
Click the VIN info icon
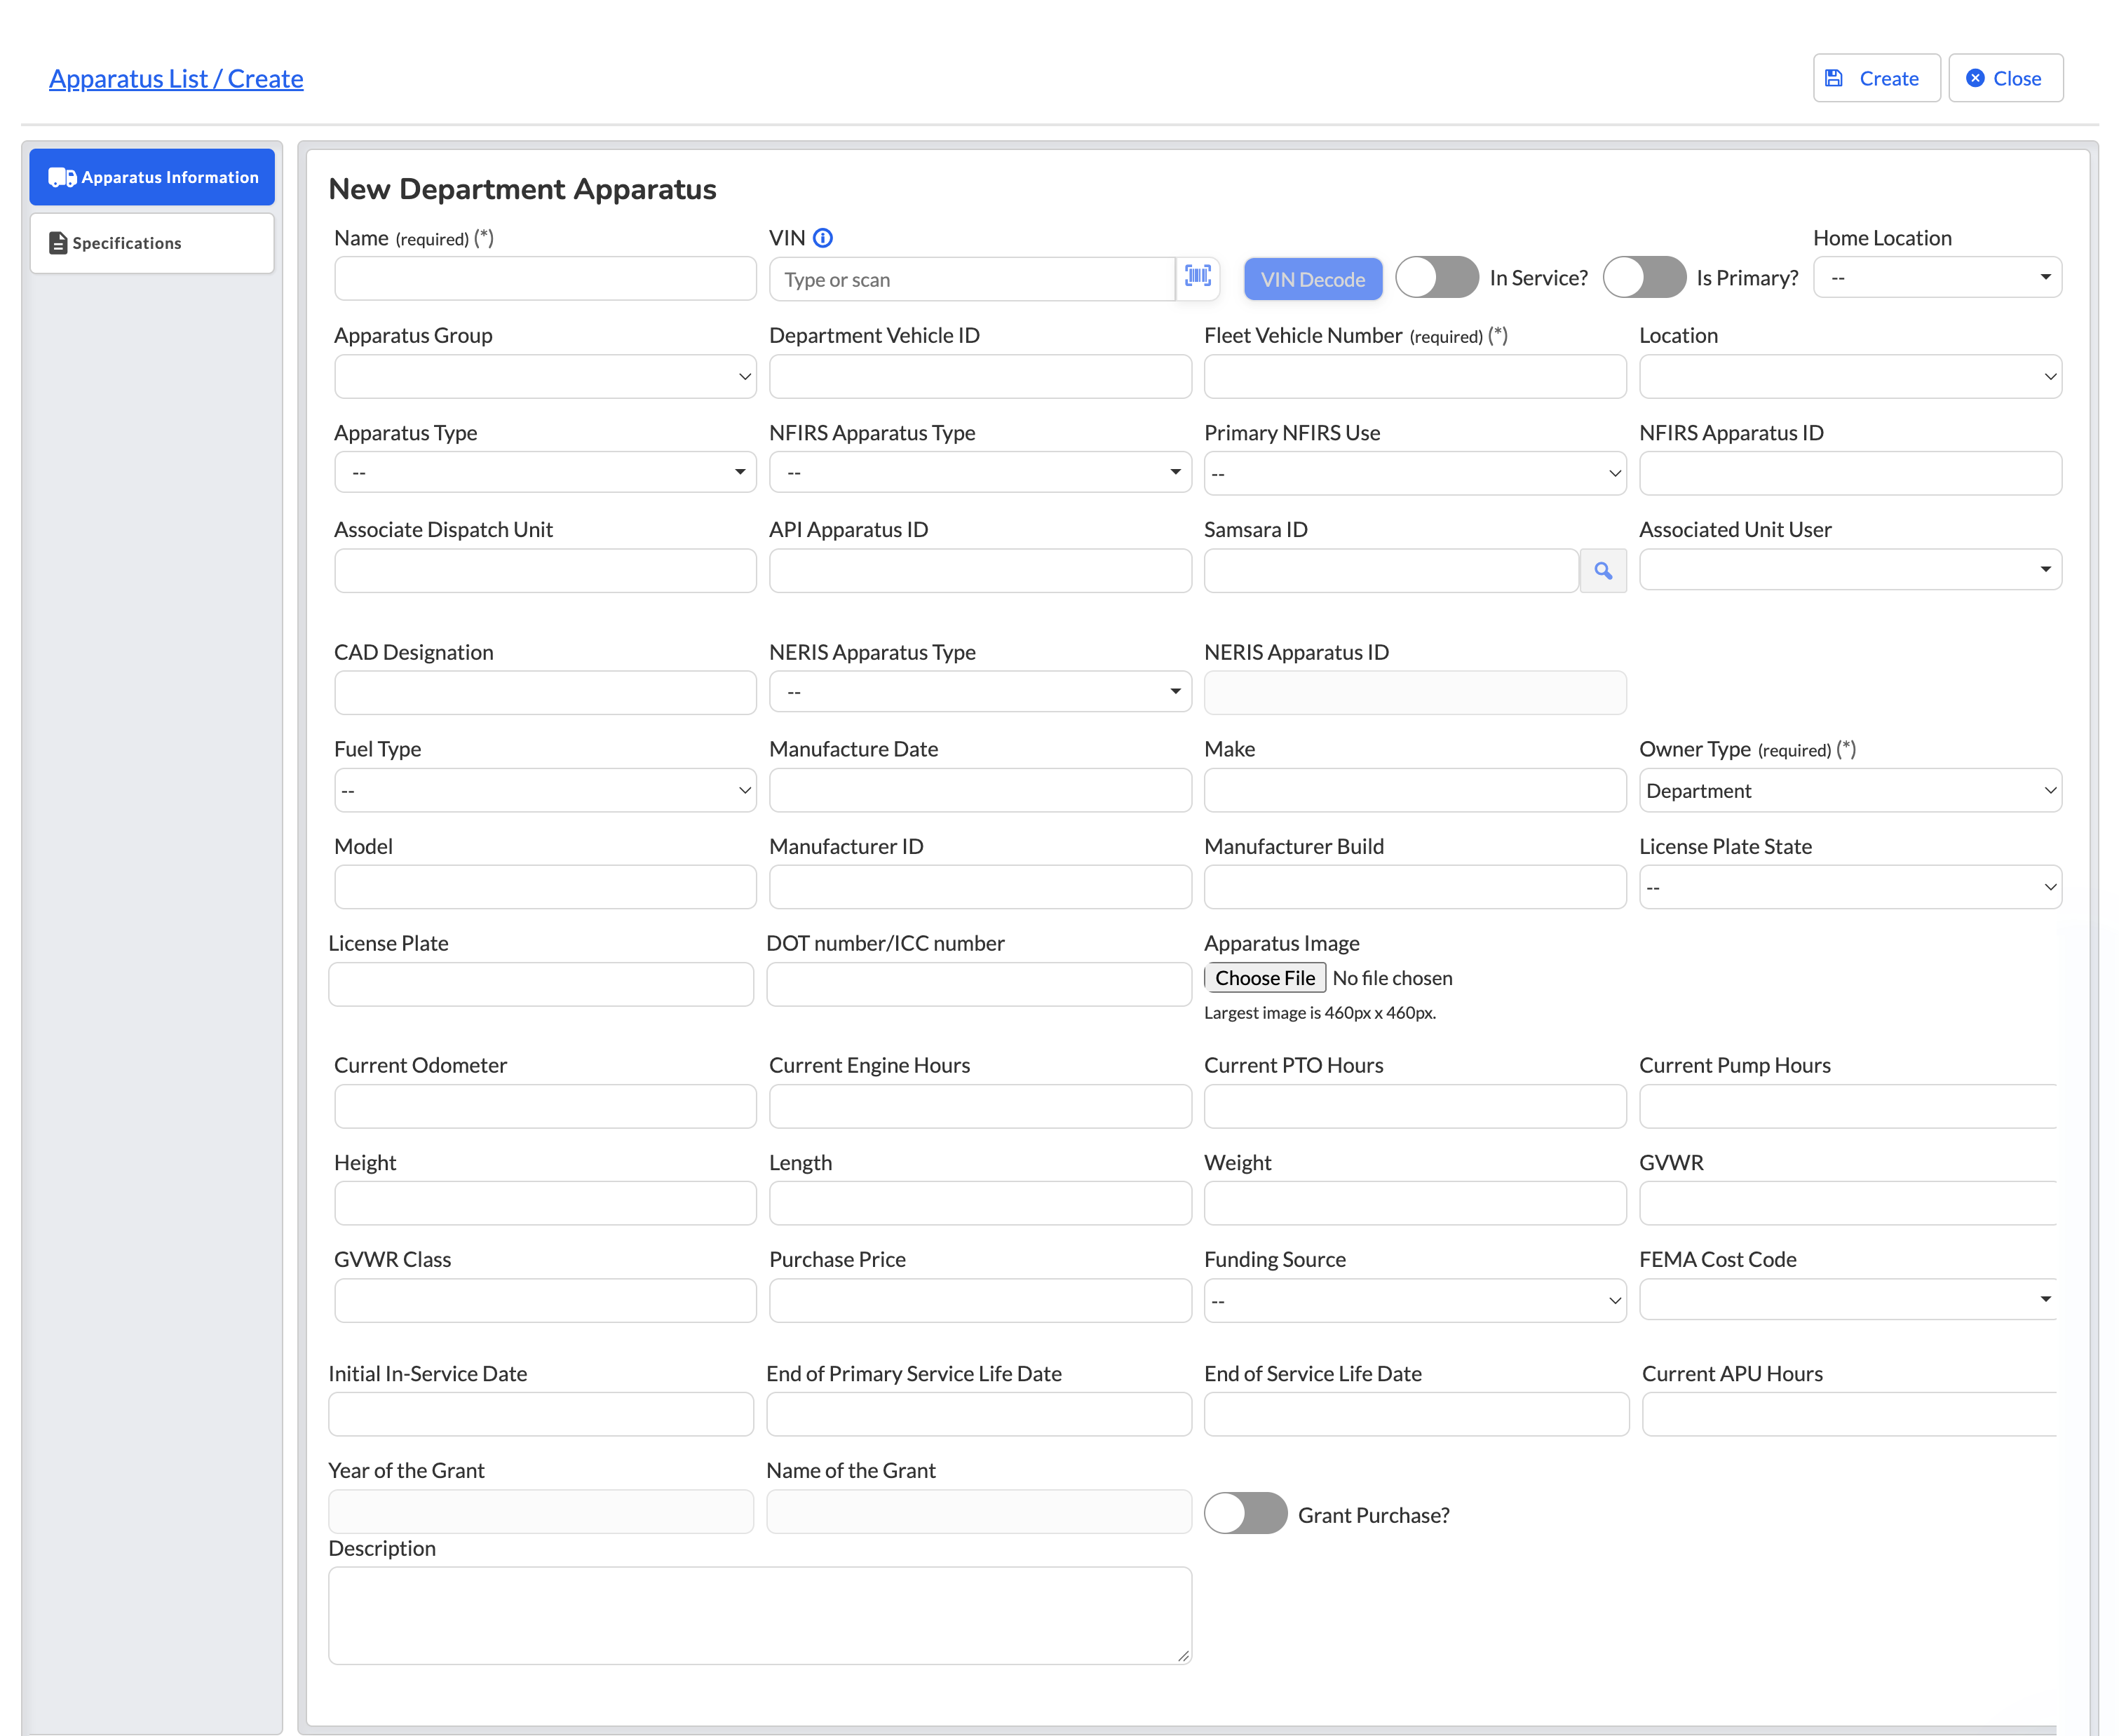pyautogui.click(x=822, y=238)
